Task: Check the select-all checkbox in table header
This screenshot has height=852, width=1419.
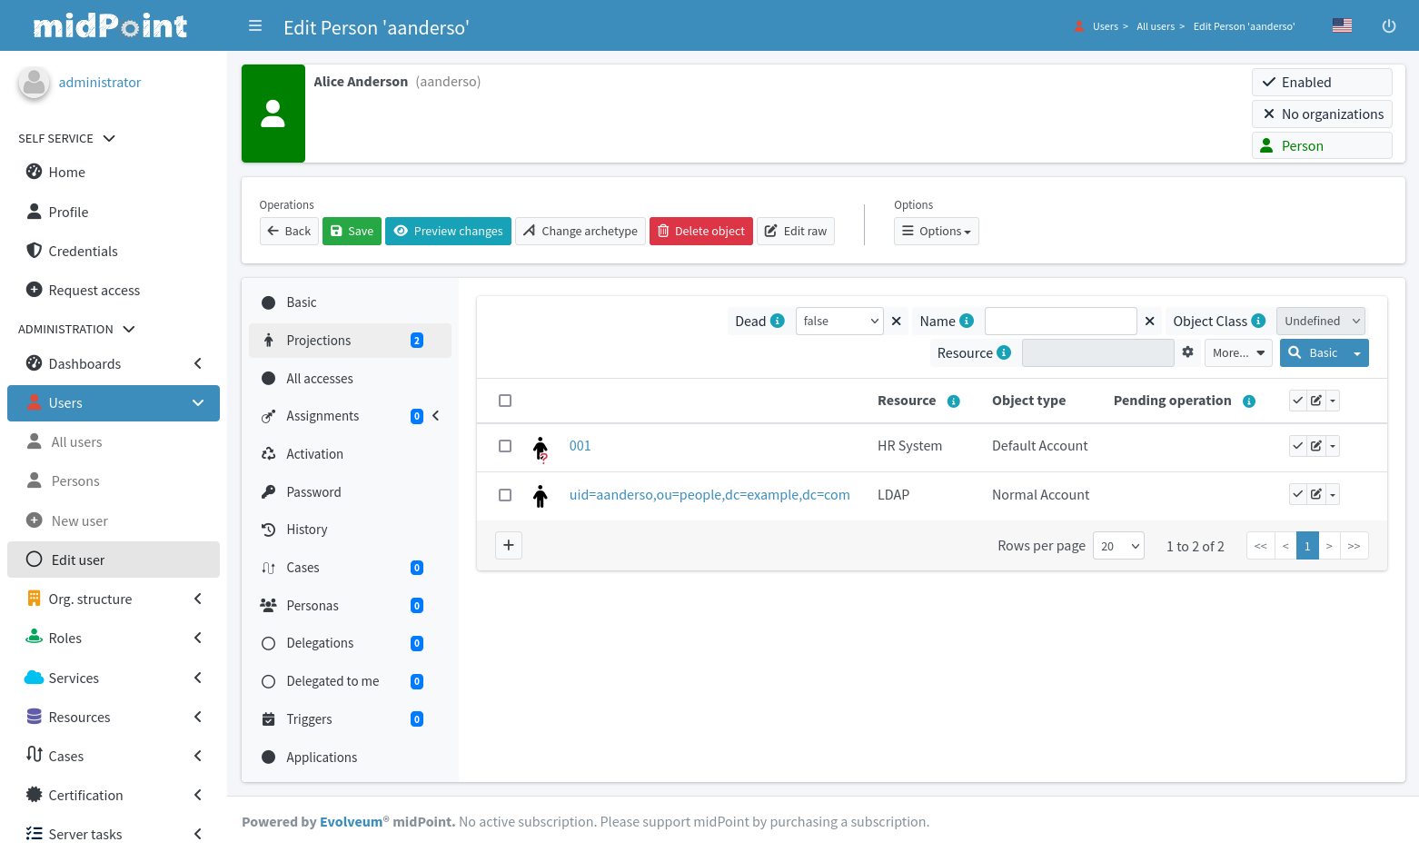Action: tap(505, 401)
